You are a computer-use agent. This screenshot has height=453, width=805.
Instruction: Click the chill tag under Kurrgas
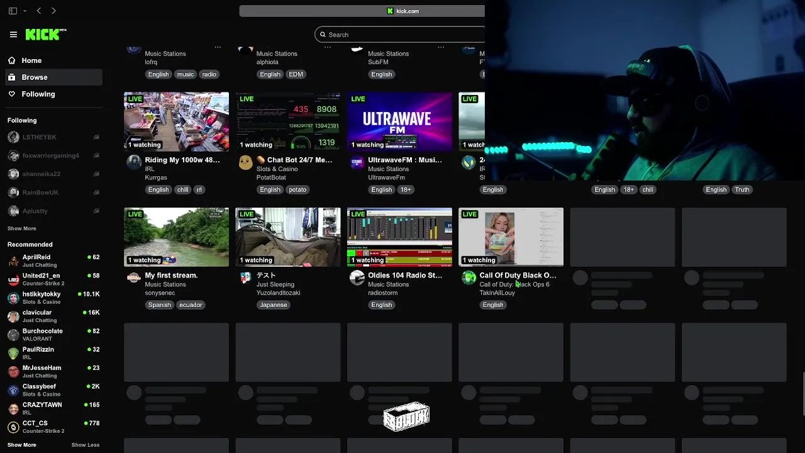(182, 189)
